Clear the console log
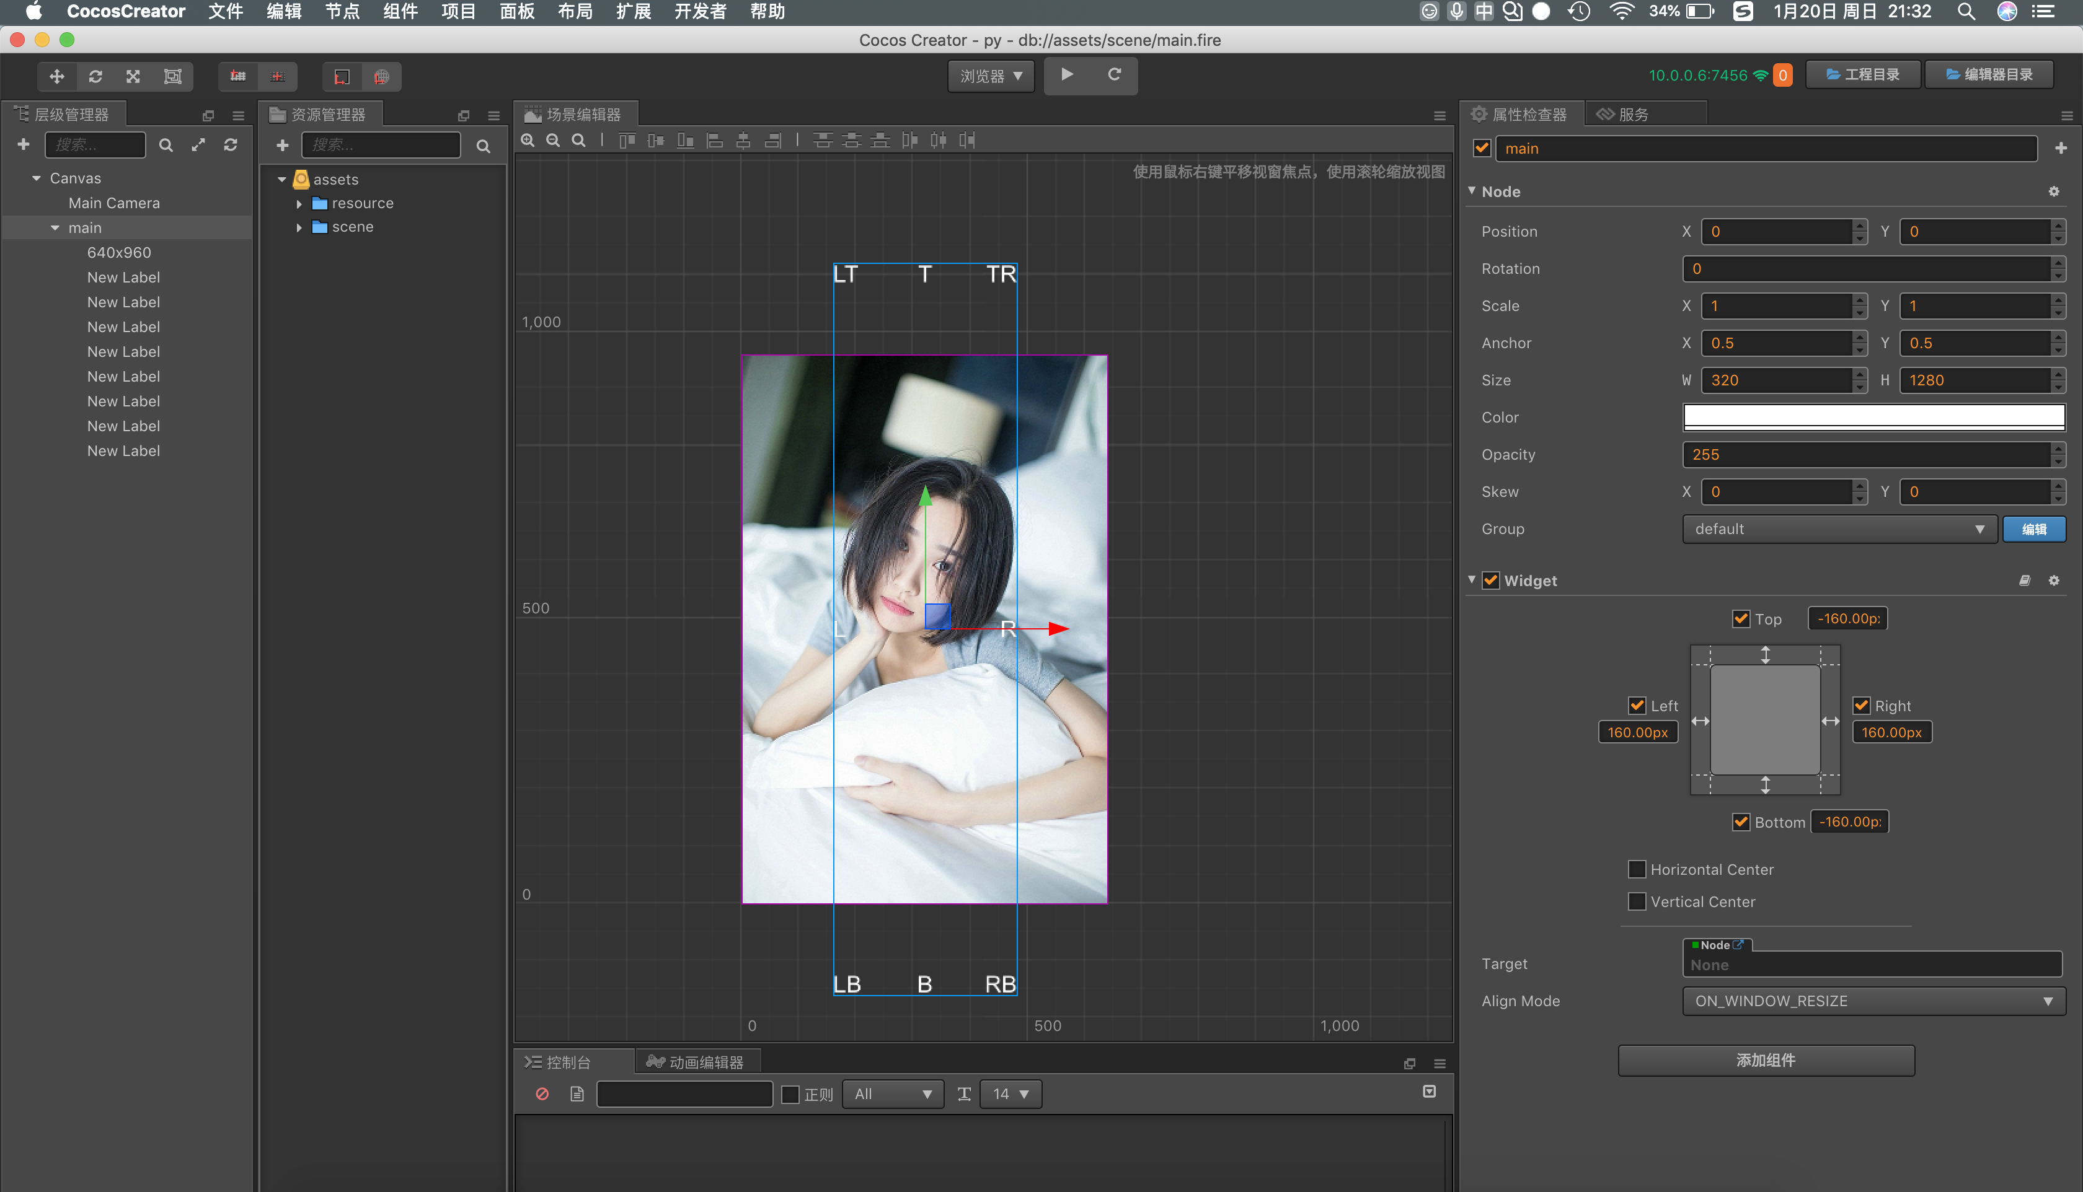2083x1192 pixels. pyautogui.click(x=542, y=1093)
